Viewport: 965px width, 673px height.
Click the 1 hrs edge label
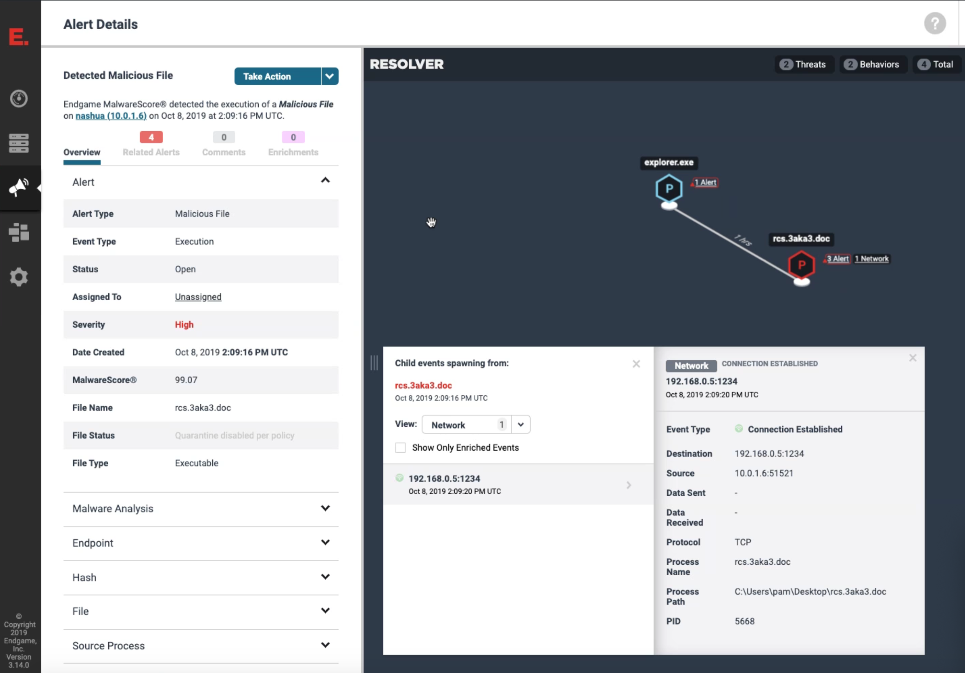tap(743, 240)
